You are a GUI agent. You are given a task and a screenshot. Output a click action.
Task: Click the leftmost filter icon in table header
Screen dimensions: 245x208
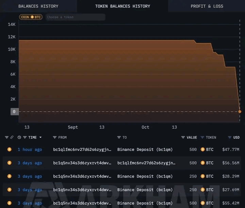(6, 137)
